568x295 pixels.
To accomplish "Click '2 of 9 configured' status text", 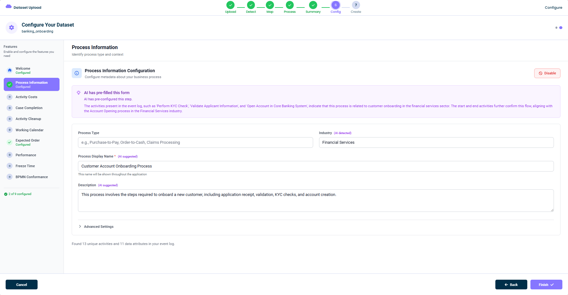I will [20, 194].
